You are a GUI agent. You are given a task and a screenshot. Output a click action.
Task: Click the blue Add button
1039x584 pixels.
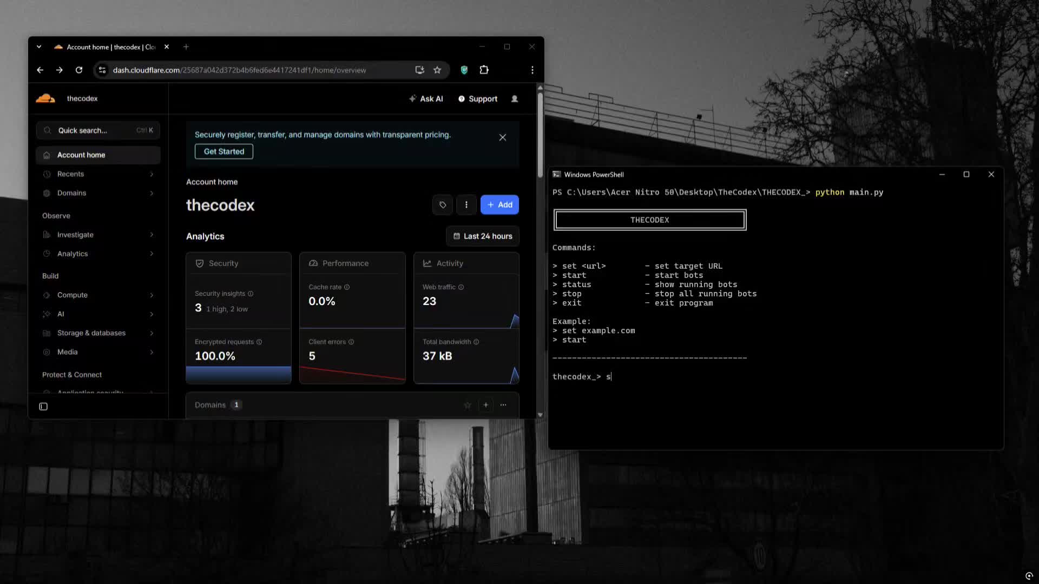point(499,205)
